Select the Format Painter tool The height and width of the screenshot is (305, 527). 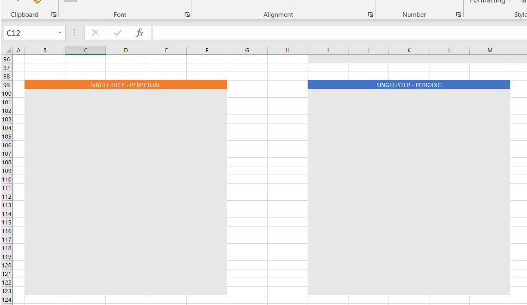pos(37,2)
